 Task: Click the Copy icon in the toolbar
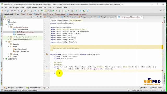(x=22, y=11)
